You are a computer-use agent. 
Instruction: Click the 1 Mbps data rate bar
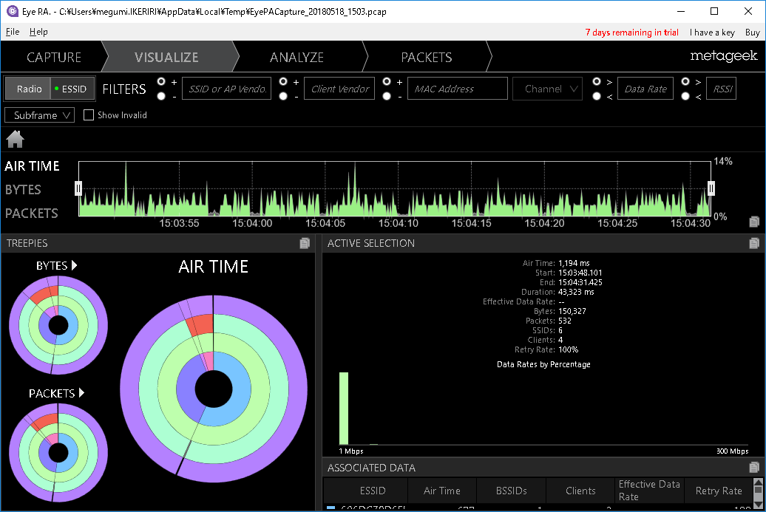(344, 409)
